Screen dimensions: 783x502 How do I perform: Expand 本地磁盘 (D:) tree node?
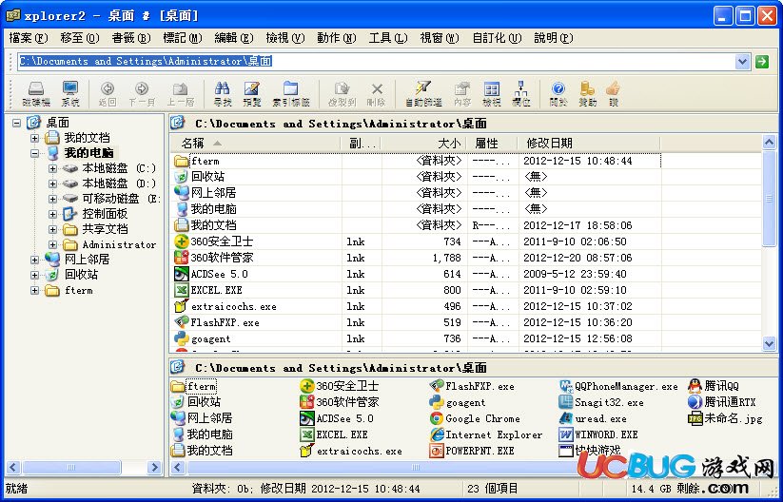point(52,183)
